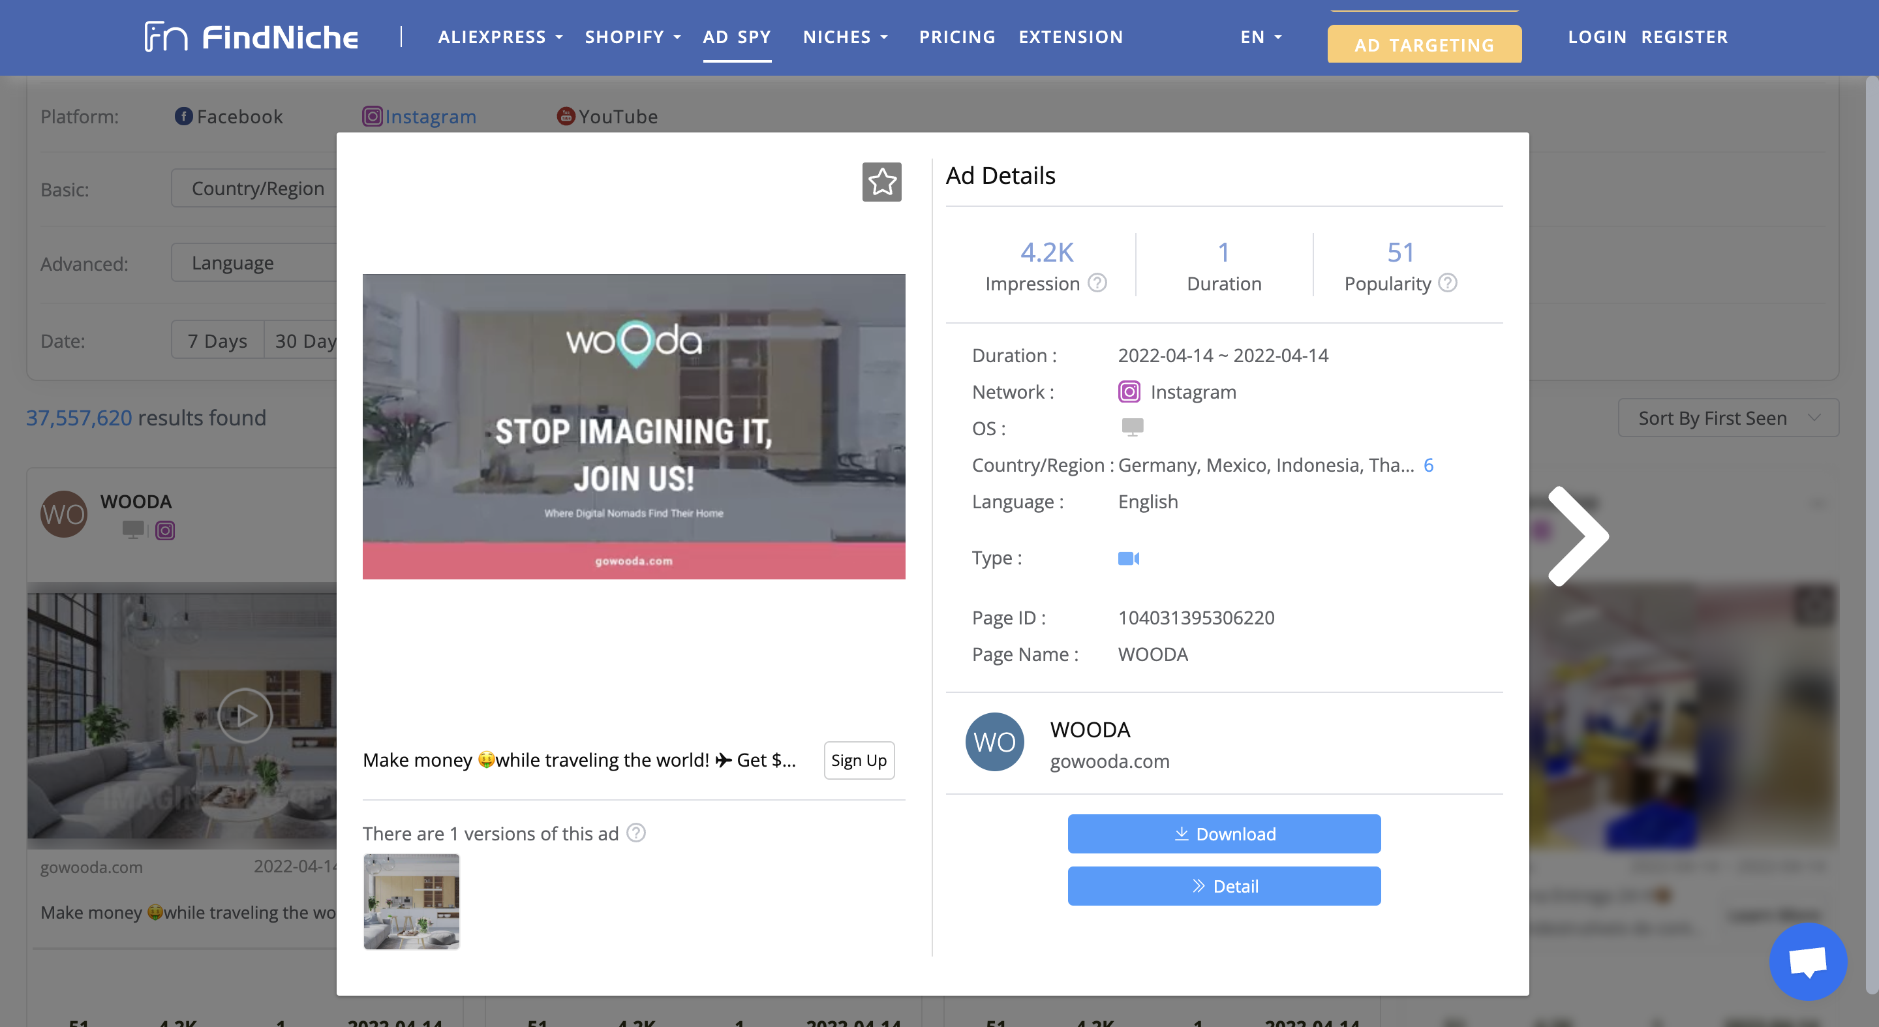Click Page ID 104031395306220
This screenshot has height=1027, width=1879.
coord(1195,618)
